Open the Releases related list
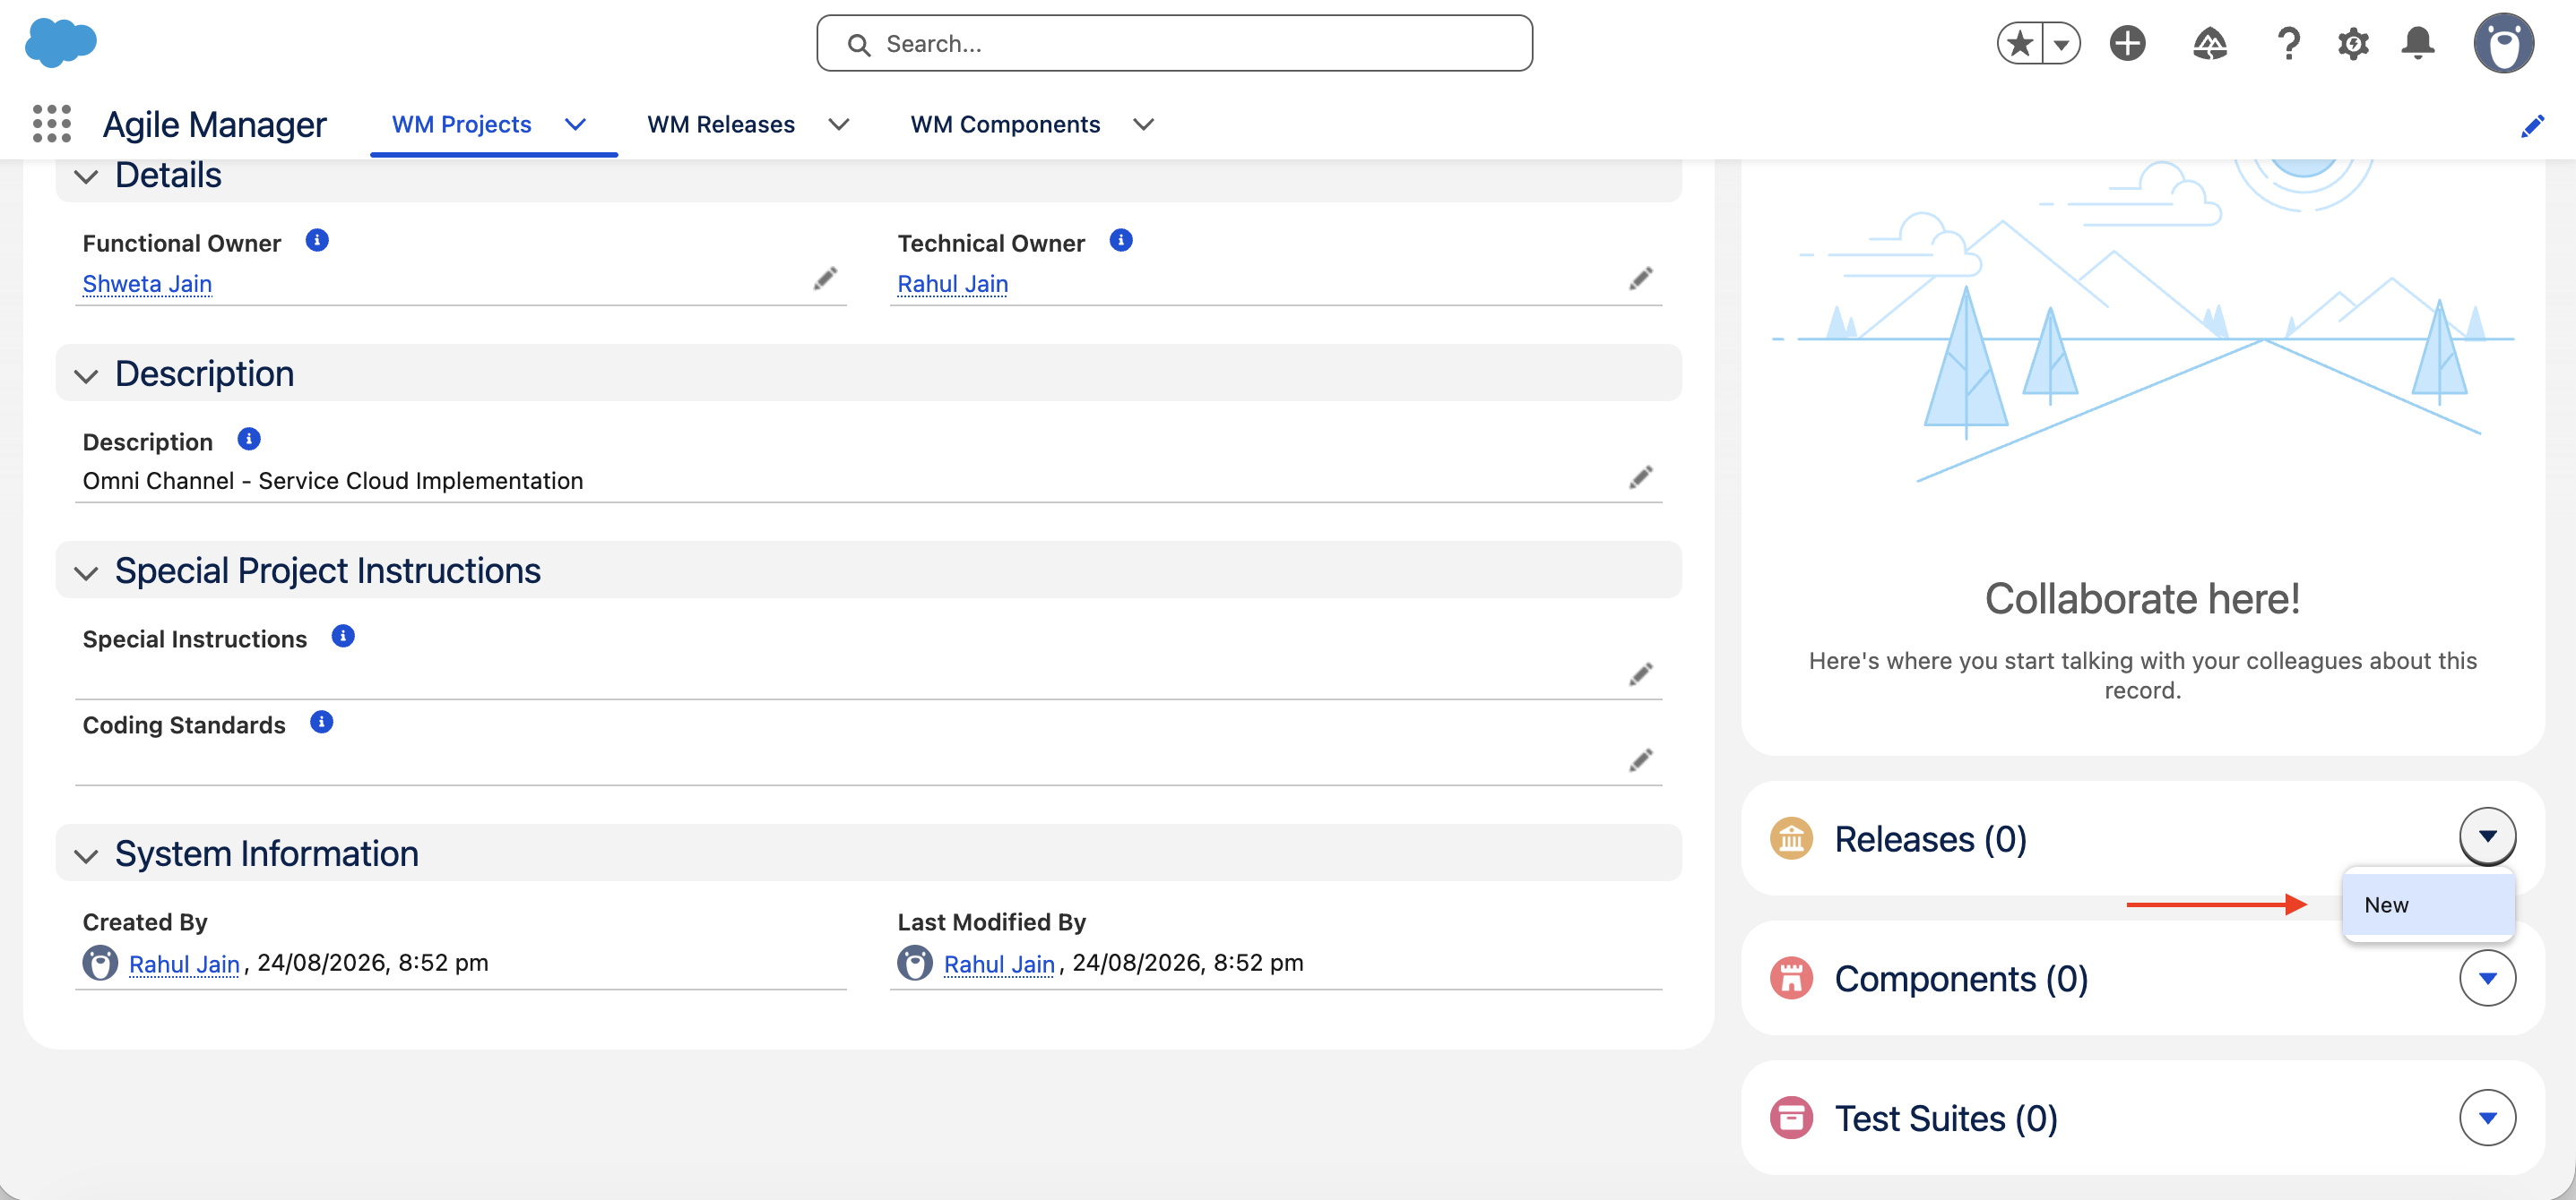Image resolution: width=2576 pixels, height=1200 pixels. 1930,839
